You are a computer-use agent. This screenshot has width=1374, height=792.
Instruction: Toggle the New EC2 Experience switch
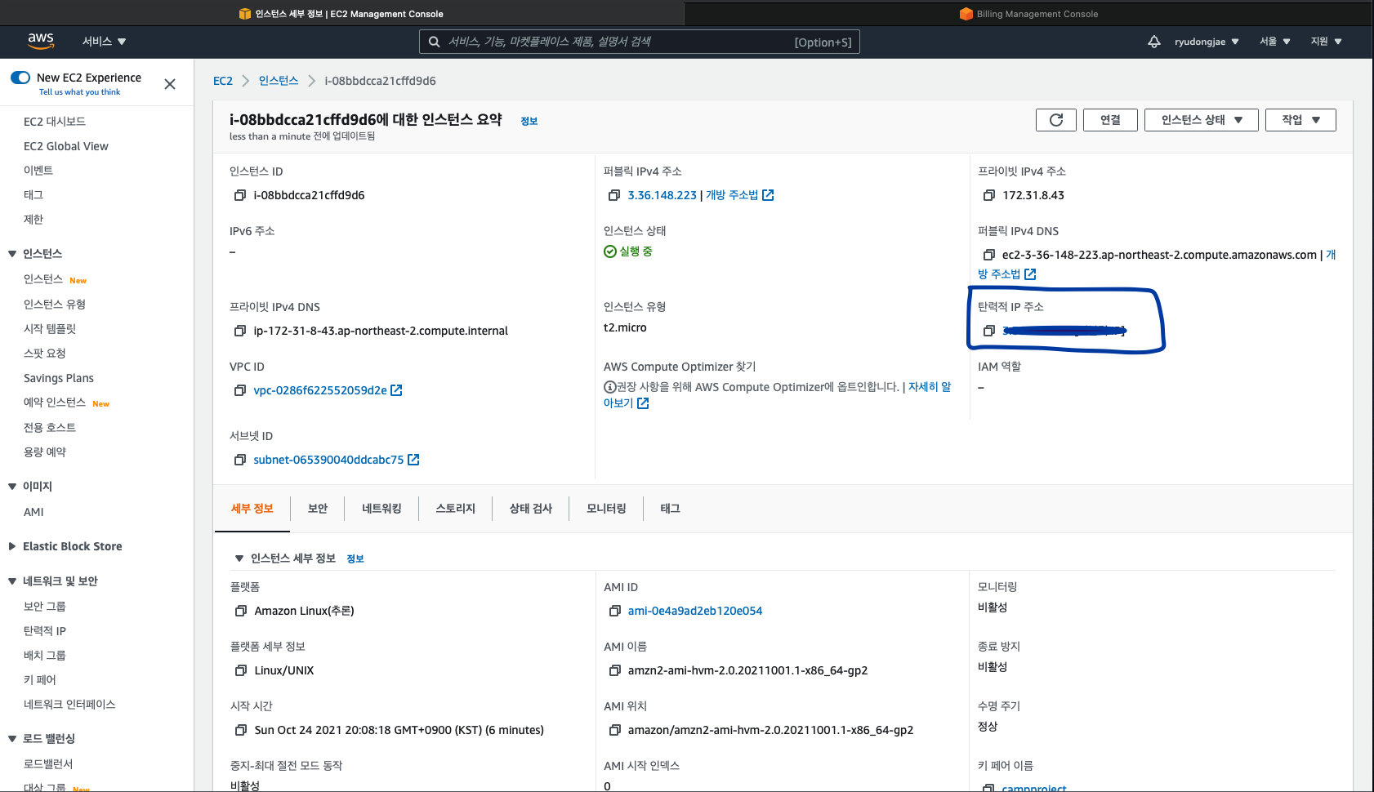click(x=20, y=78)
